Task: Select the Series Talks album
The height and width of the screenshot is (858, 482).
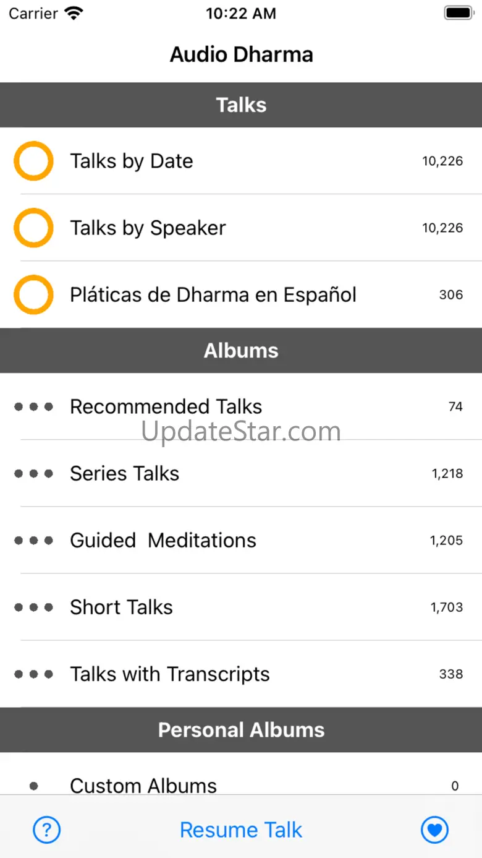Action: click(124, 473)
